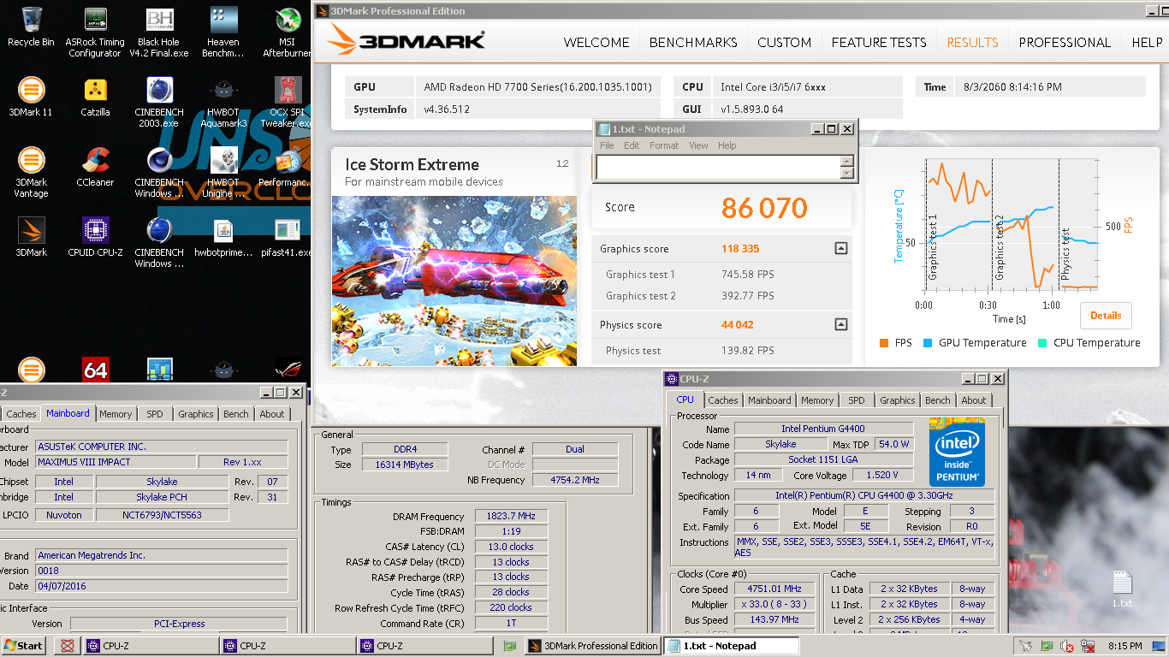This screenshot has width=1169, height=657.
Task: Select the RESULTS tab in 3DMark
Action: tap(972, 42)
